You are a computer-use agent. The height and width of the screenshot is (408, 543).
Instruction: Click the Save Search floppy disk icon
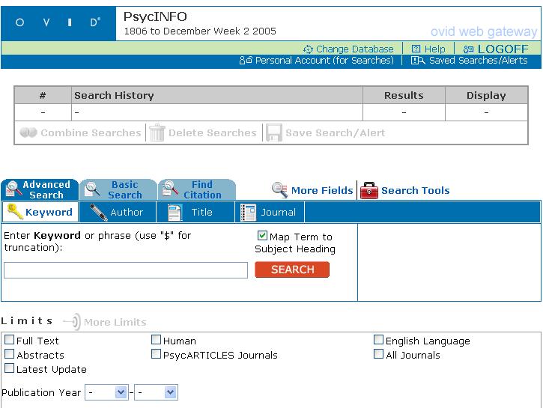[274, 133]
